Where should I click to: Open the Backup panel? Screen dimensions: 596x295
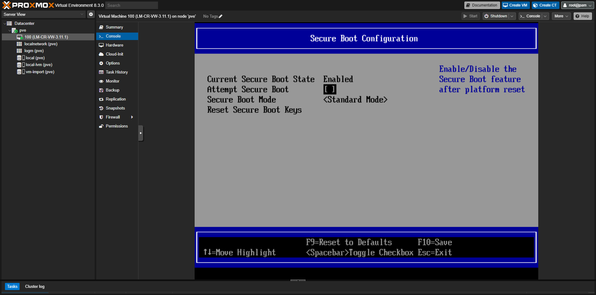[x=112, y=90]
